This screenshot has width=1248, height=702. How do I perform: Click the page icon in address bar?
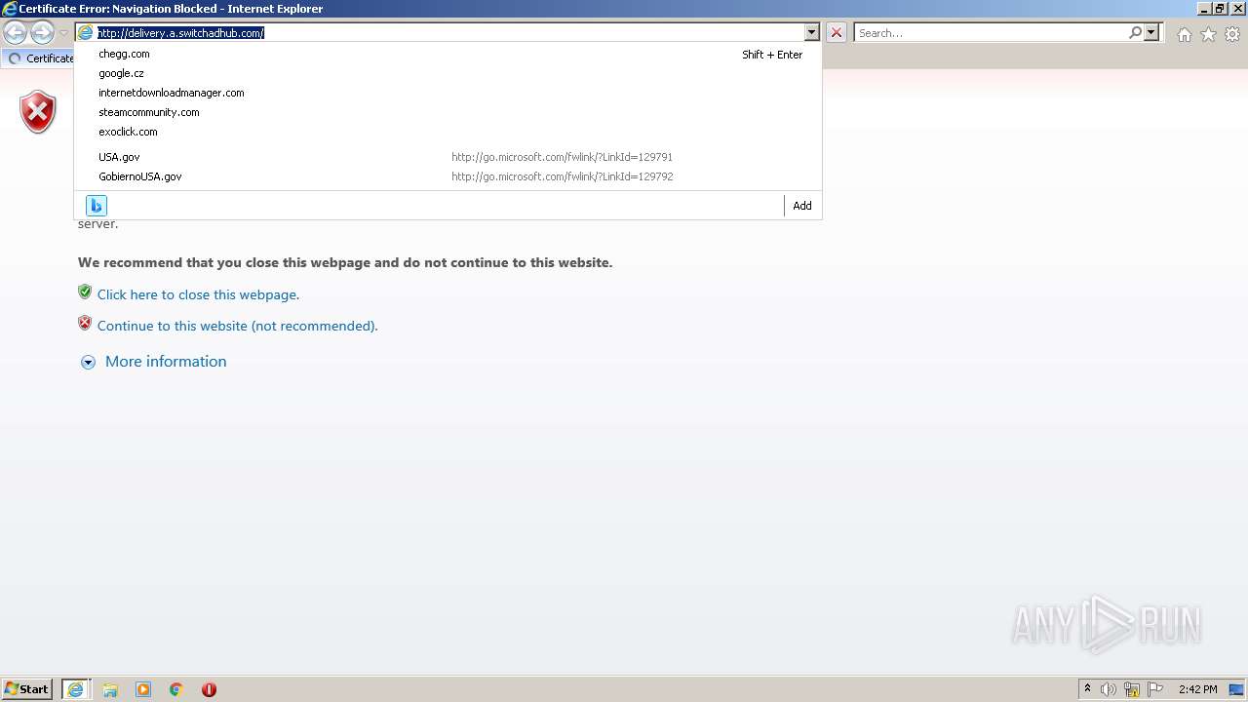(x=86, y=33)
